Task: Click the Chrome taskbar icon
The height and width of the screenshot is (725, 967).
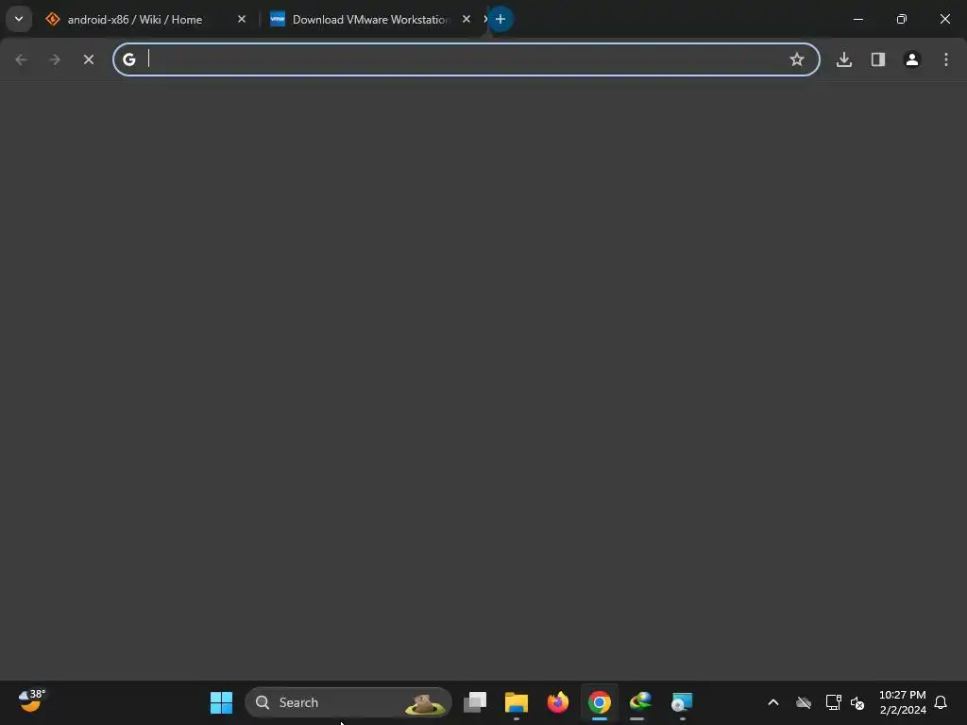Action: point(599,702)
